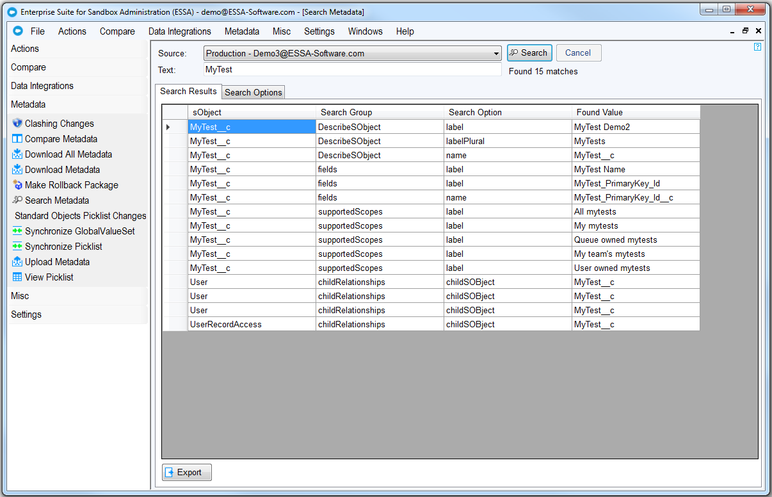
Task: Sort by the Search Option column header
Action: point(508,112)
